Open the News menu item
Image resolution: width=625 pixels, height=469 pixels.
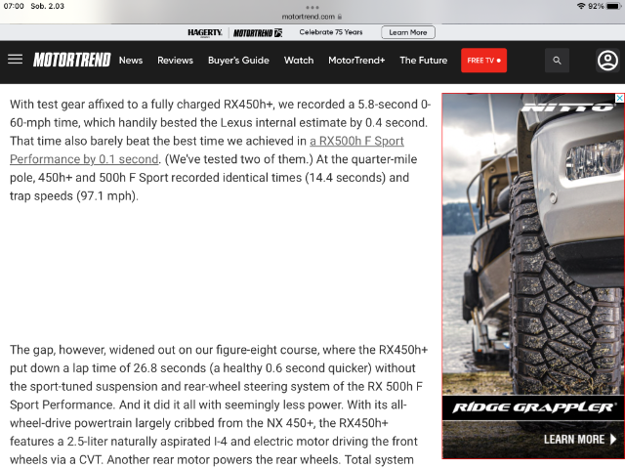click(x=131, y=61)
